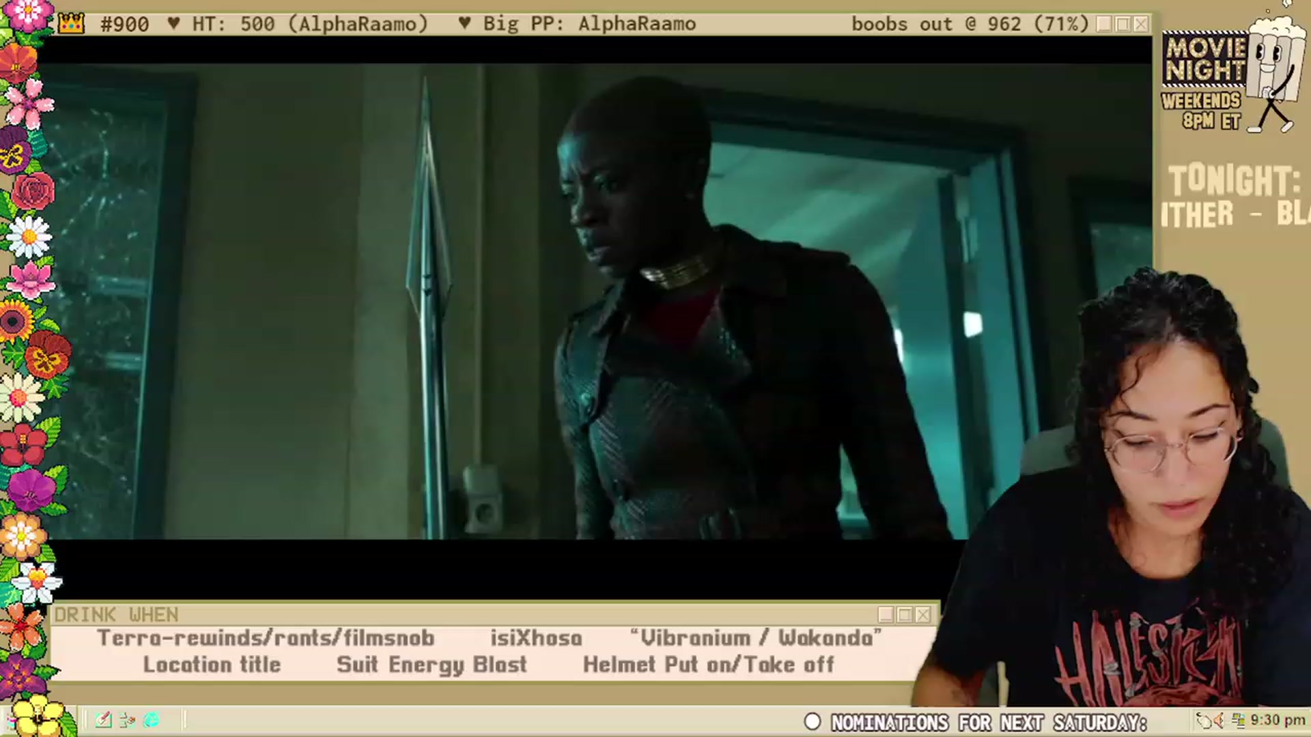This screenshot has width=1311, height=737.
Task: Click 'Terra-rewinds/rants/filmsnob' text
Action: 266,637
